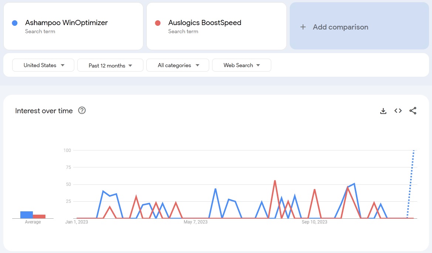Click the blue dot for Ashampoo WinOptimizer
The height and width of the screenshot is (253, 432).
coord(15,23)
